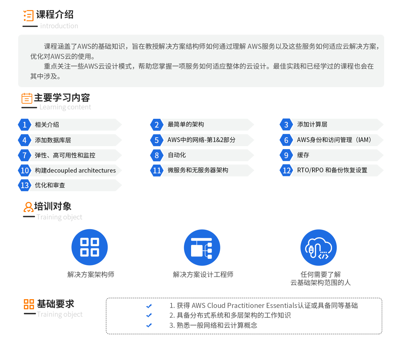
Task: Select AWS中的网络-第1&2部分 topic
Action: (x=202, y=140)
